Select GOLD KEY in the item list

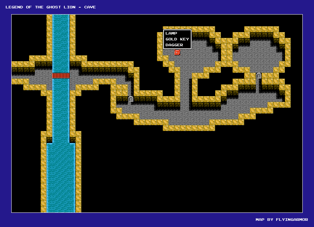point(177,39)
